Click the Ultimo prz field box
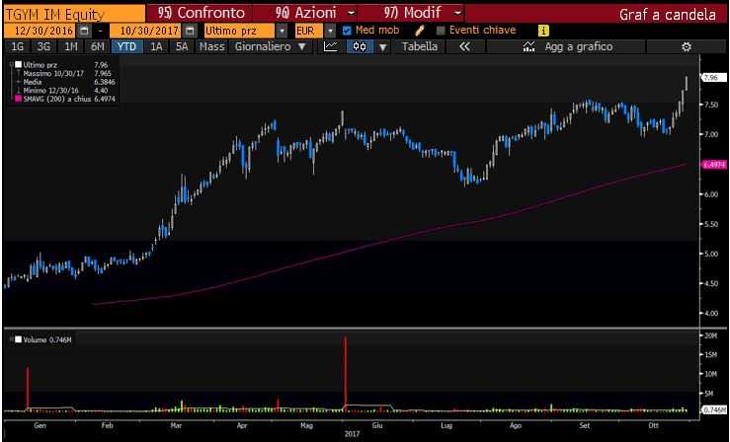Image resolution: width=730 pixels, height=442 pixels. pos(240,31)
